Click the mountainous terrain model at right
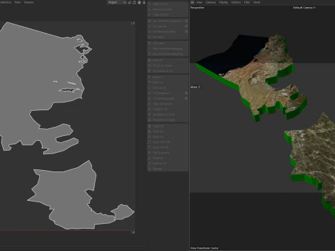The width and height of the screenshot is (335, 251). 314,153
